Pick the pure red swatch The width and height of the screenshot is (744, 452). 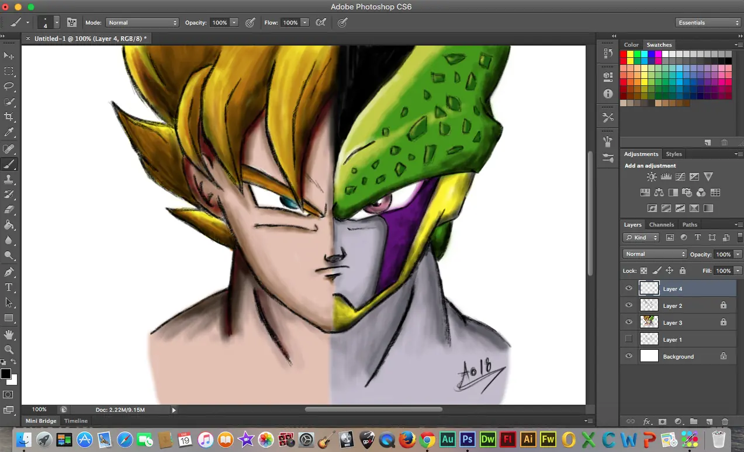pyautogui.click(x=624, y=54)
